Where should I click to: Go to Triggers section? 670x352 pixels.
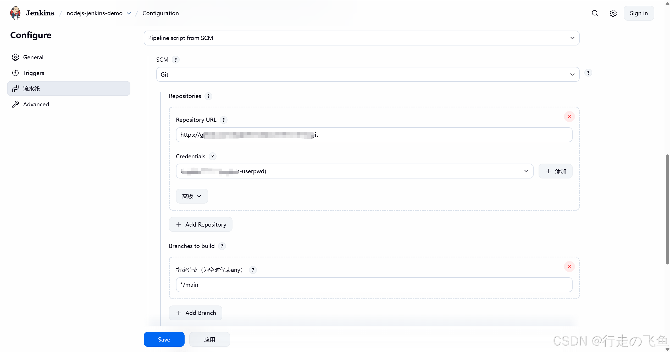point(69,73)
